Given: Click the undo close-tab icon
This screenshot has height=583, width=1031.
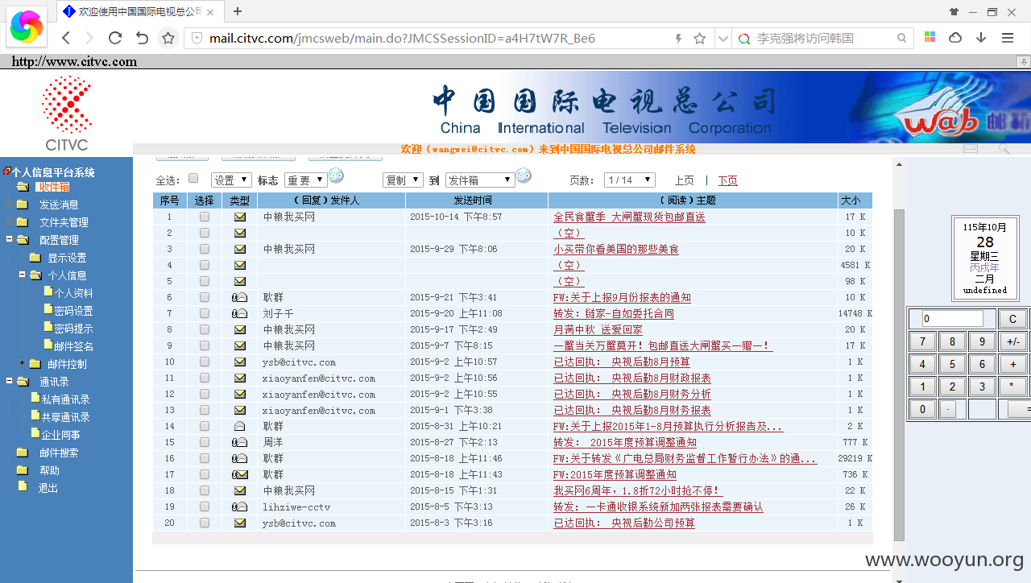Looking at the screenshot, I should coord(142,38).
